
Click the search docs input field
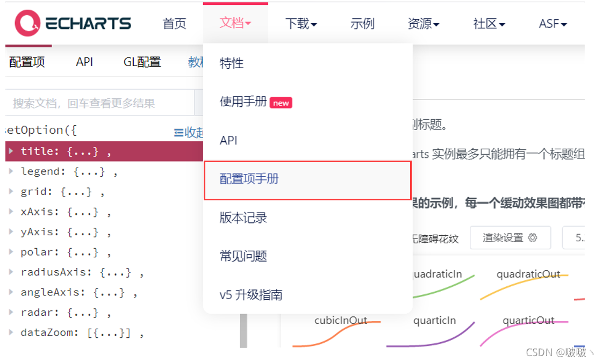tap(100, 103)
